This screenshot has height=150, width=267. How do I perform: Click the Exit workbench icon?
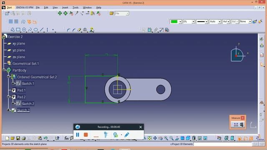[262, 45]
